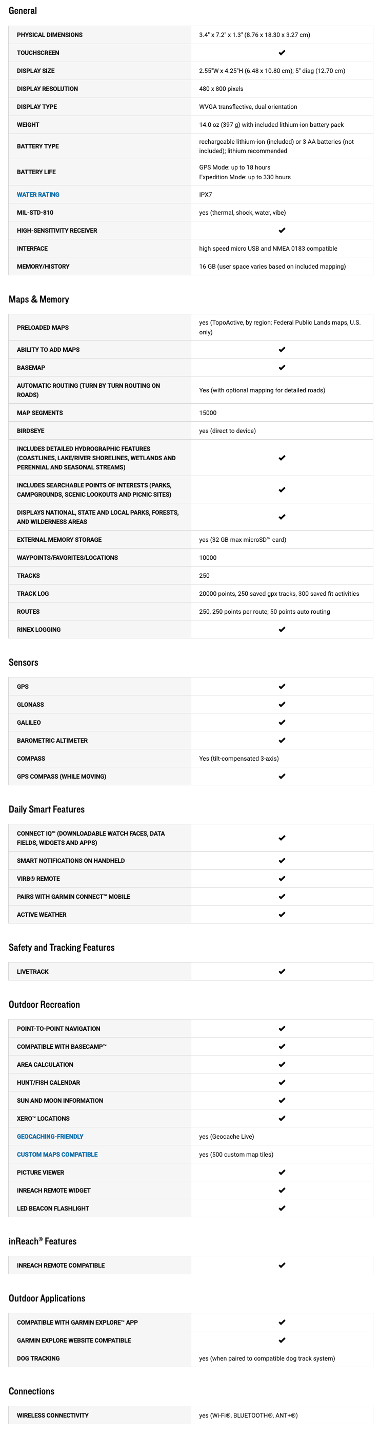This screenshot has height=1434, width=380.
Task: Click the inReach Remote Compatible checkmark
Action: pos(282,1266)
